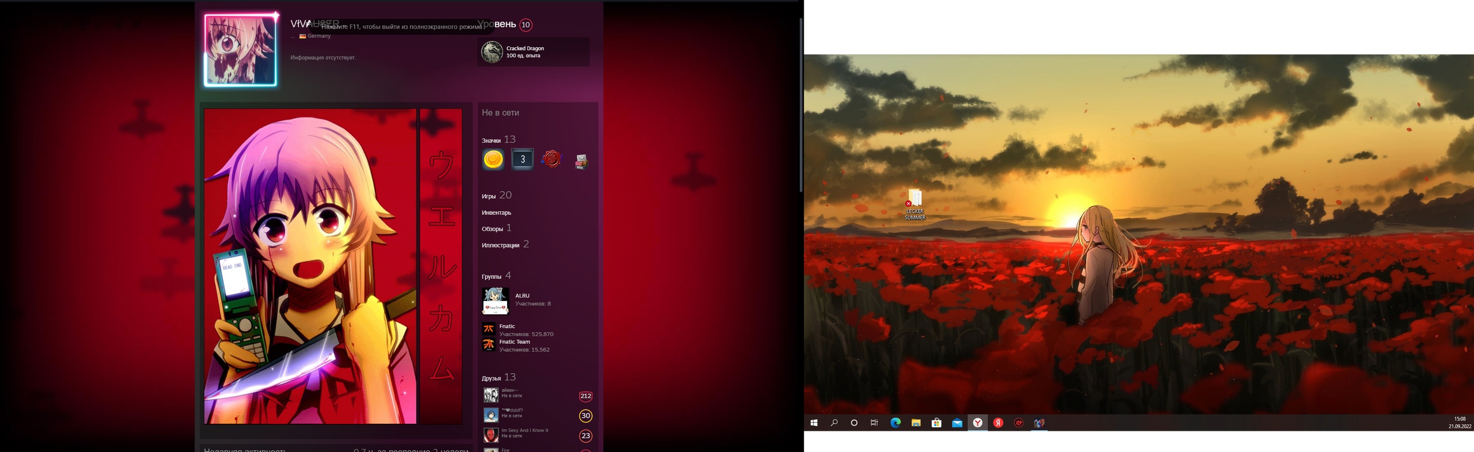Open the last pinned taskbar app icon

pyautogui.click(x=1039, y=423)
